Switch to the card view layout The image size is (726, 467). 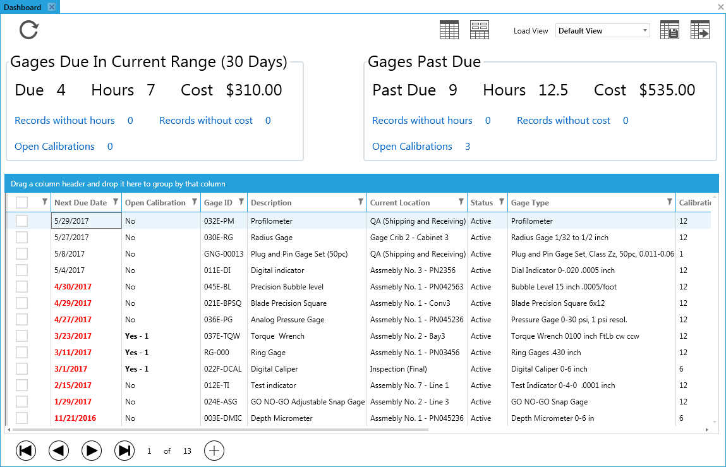(x=480, y=29)
